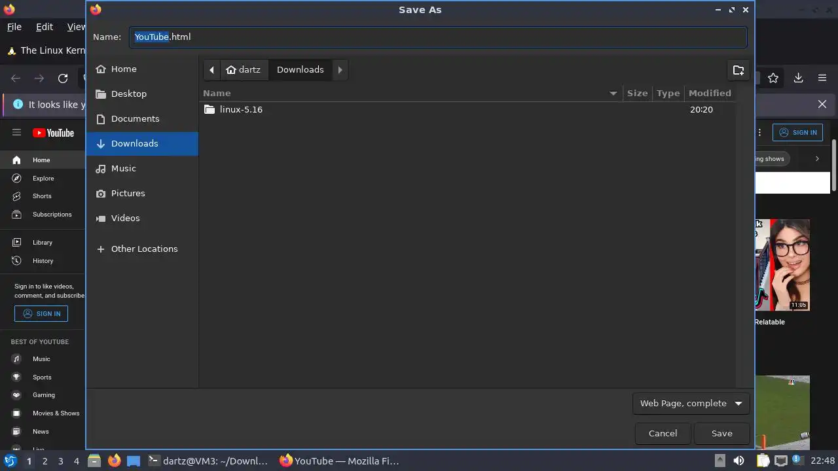Click the Name filename input field

[438, 37]
